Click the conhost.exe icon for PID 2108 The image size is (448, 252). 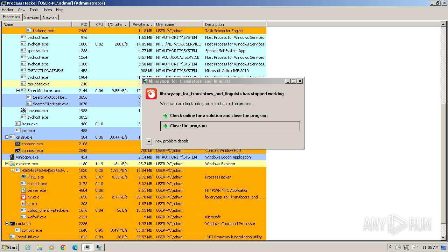point(18,144)
